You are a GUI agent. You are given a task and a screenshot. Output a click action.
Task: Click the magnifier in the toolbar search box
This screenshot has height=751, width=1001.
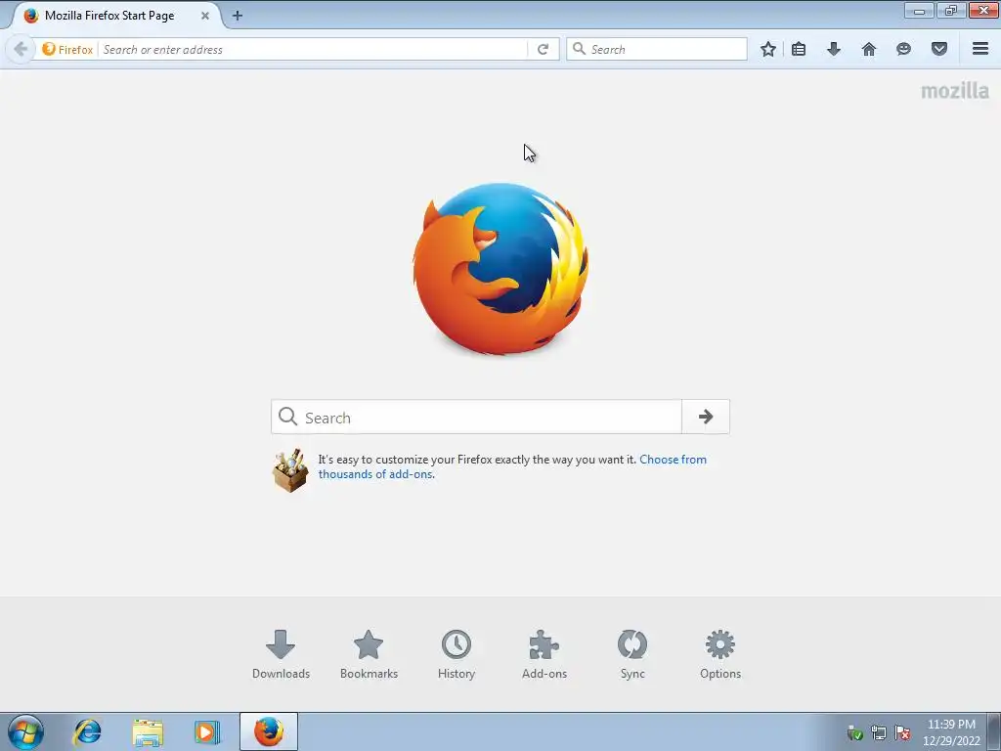tap(579, 49)
